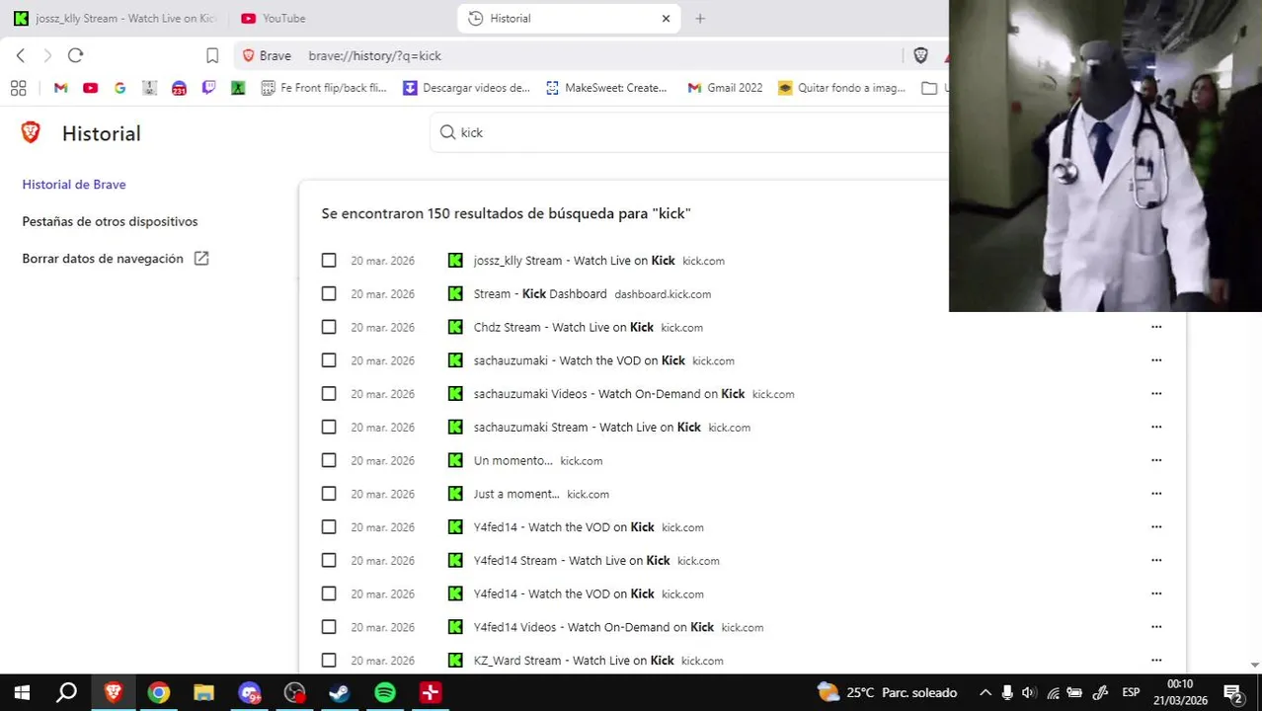Check sachauzumaki Watch the VOD entry
The height and width of the screenshot is (711, 1262).
point(329,360)
